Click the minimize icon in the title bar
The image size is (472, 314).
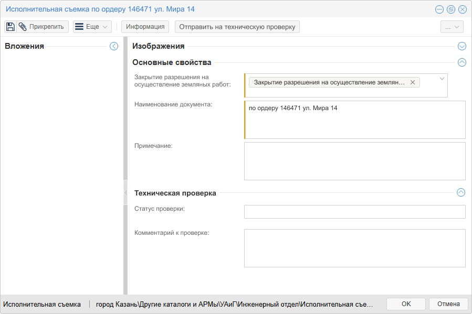pyautogui.click(x=438, y=9)
